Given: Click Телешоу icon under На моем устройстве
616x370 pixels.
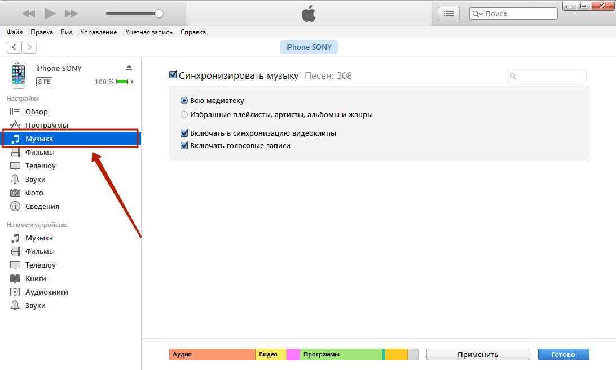Looking at the screenshot, I should tap(15, 265).
